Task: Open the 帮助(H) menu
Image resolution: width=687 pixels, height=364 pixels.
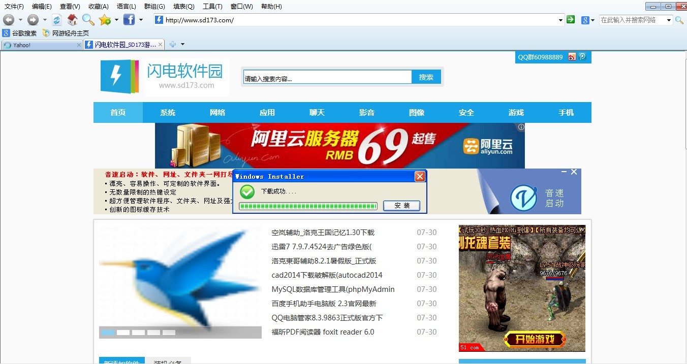Action: (271, 7)
